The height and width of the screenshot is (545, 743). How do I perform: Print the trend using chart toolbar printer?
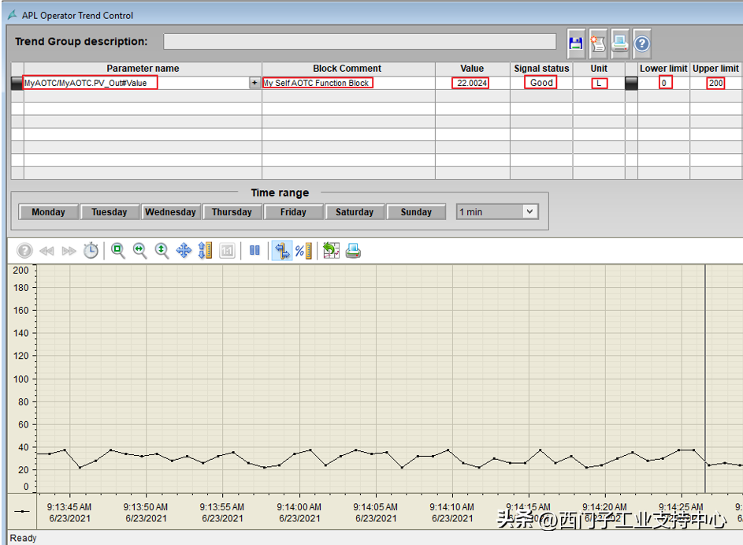[353, 251]
